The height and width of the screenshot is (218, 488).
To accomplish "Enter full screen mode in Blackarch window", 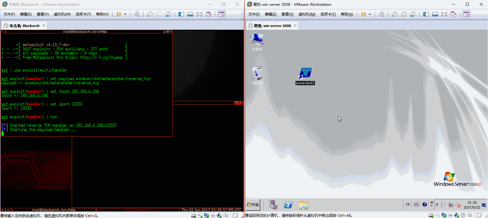I will (199, 14).
